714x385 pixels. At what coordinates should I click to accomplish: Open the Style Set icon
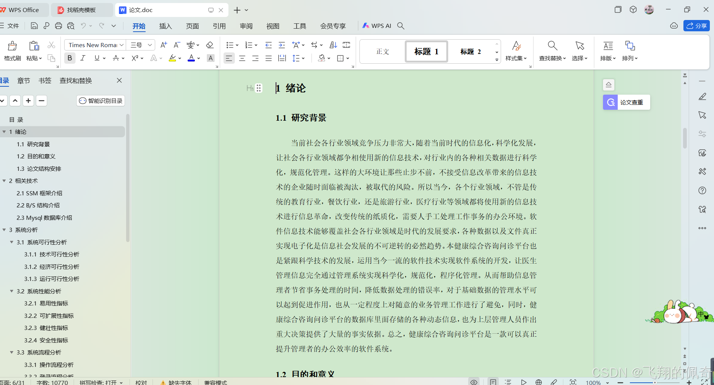point(516,46)
